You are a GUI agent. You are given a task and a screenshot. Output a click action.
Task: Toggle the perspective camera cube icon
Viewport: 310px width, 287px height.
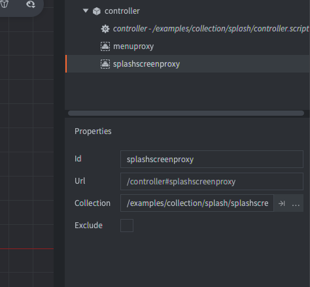click(x=5, y=4)
